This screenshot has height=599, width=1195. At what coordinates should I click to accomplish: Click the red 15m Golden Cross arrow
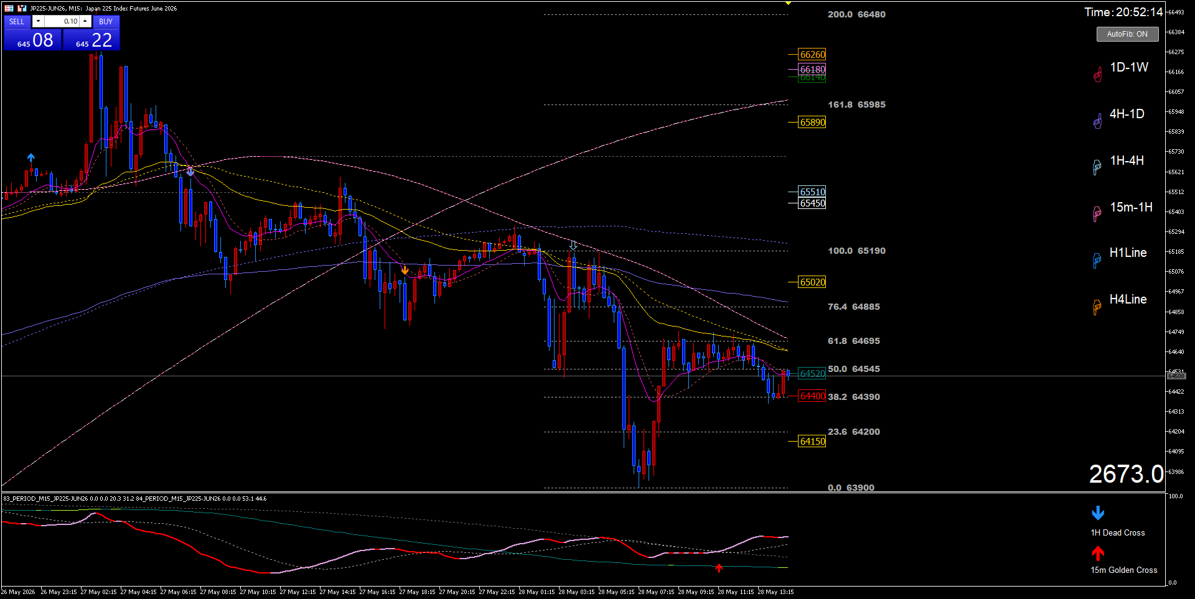[1098, 553]
